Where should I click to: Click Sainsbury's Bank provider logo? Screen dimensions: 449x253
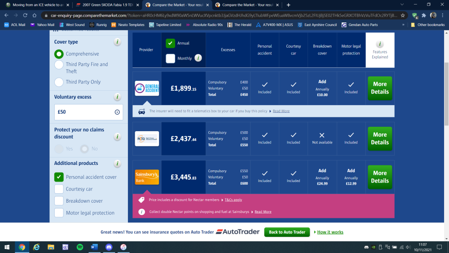pos(147,177)
